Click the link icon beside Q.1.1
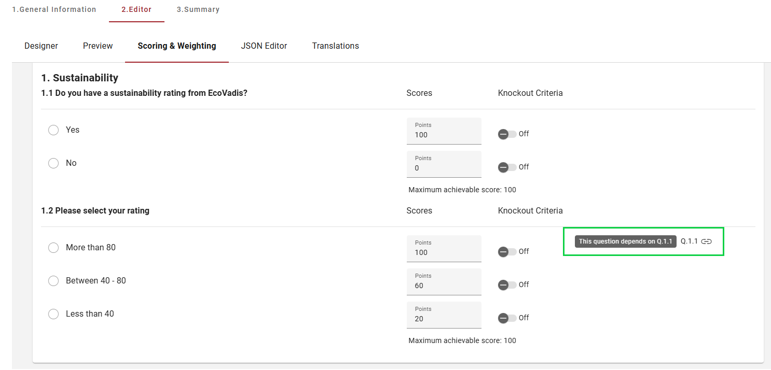 coord(706,241)
